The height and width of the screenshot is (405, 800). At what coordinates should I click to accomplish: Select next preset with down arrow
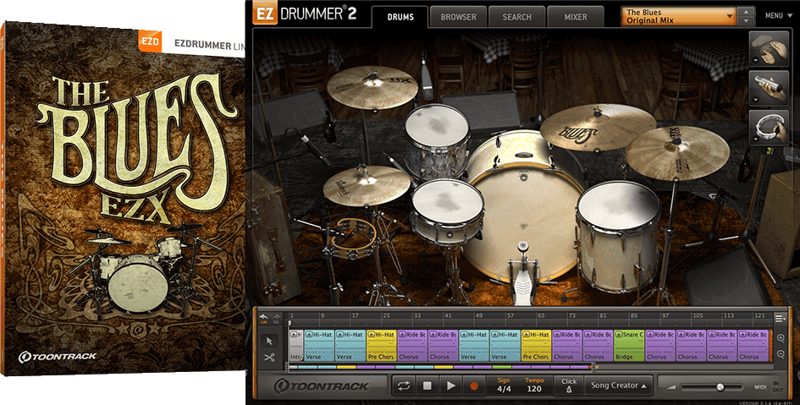pyautogui.click(x=747, y=21)
